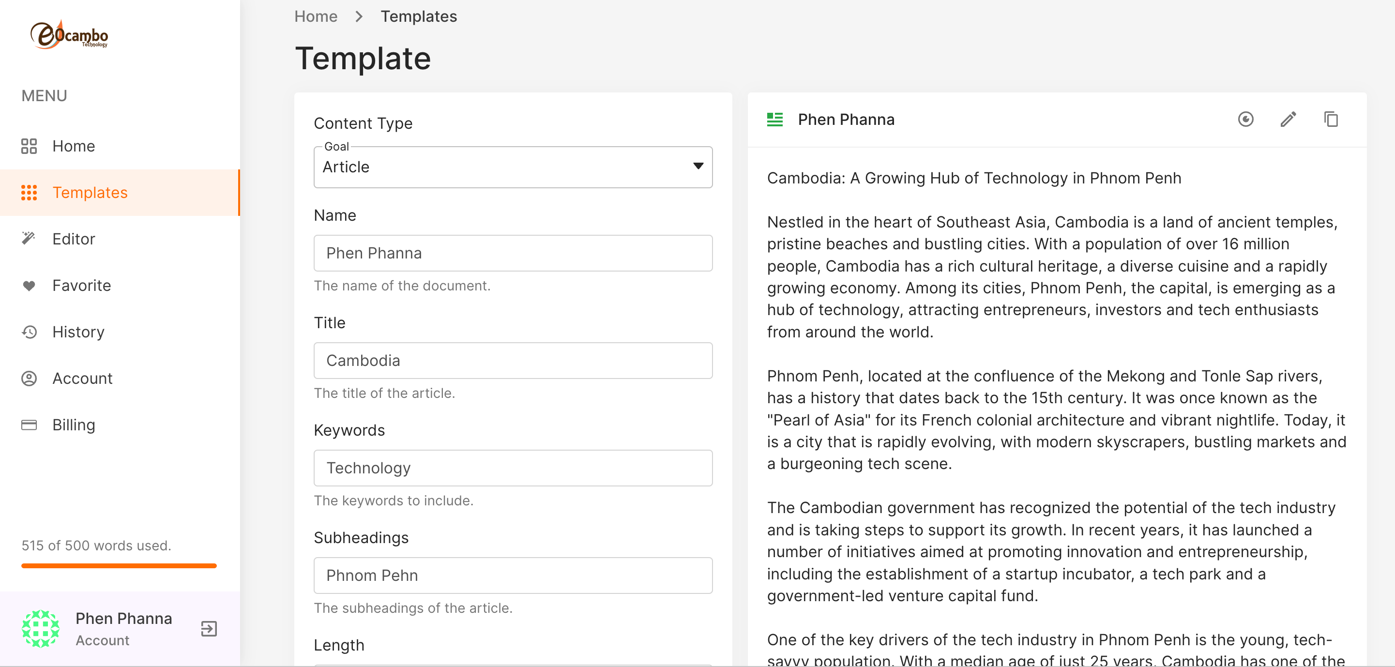This screenshot has width=1395, height=667.
Task: Click the Name field containing Phen Phanna
Action: (x=512, y=253)
